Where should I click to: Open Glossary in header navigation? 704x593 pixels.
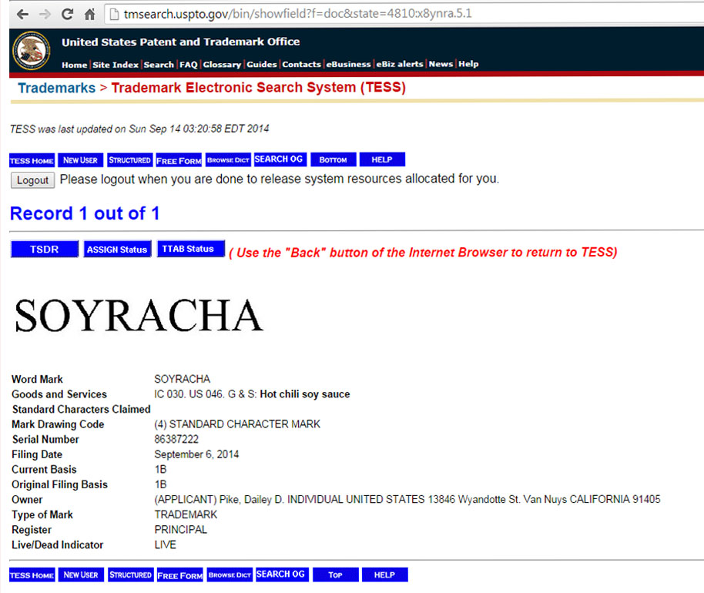click(x=222, y=65)
